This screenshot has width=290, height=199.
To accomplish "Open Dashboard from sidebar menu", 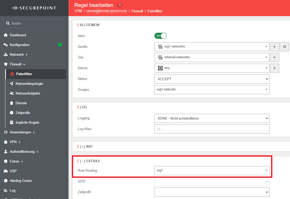I will [x=18, y=35].
